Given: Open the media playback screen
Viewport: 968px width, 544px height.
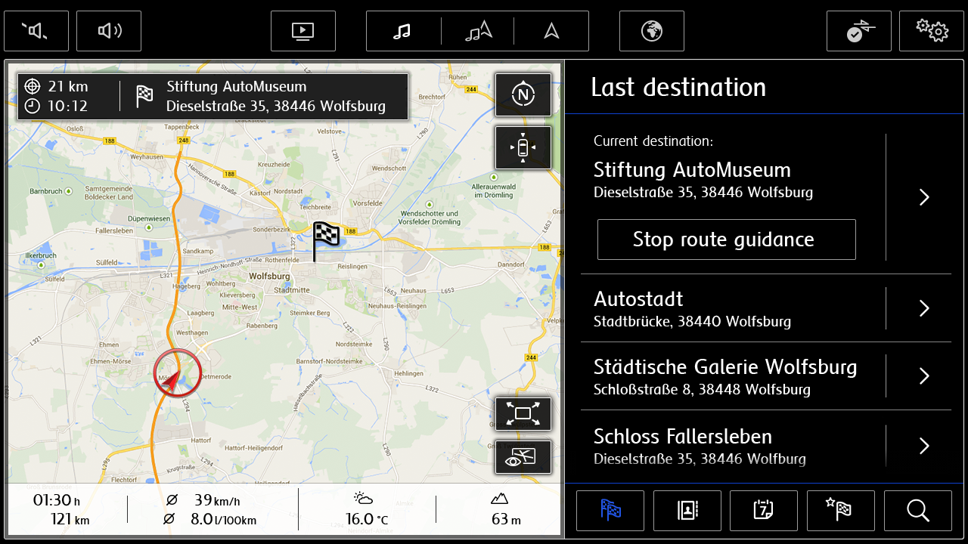Looking at the screenshot, I should click(302, 31).
